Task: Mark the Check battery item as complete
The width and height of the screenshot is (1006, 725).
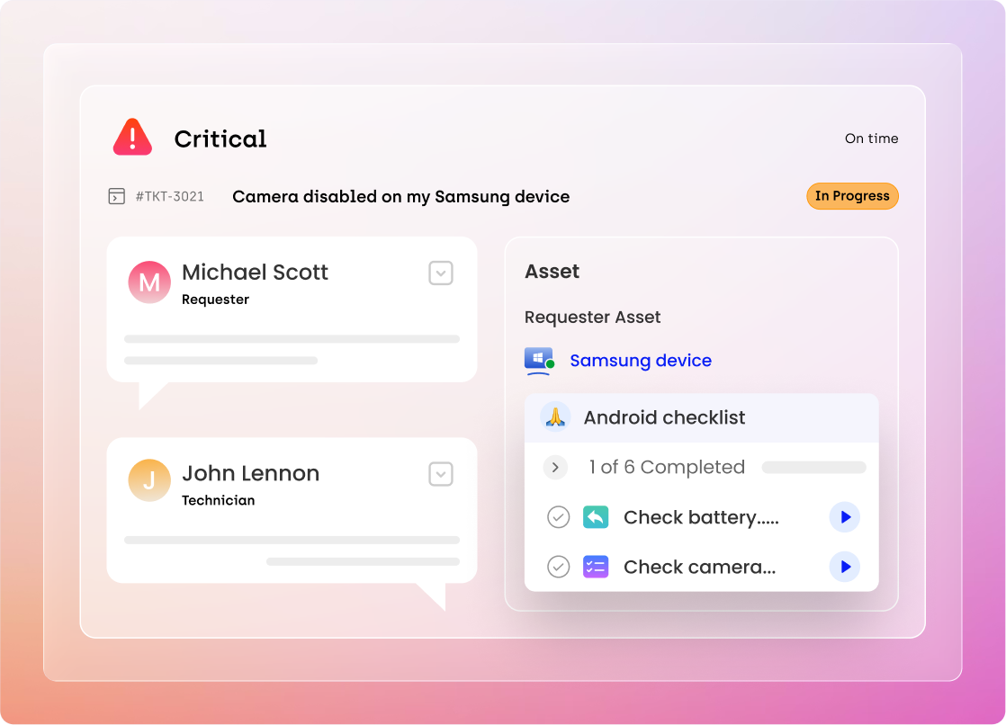Action: click(559, 517)
